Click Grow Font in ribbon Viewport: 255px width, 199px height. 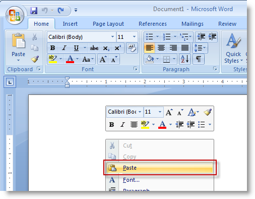click(x=103, y=59)
